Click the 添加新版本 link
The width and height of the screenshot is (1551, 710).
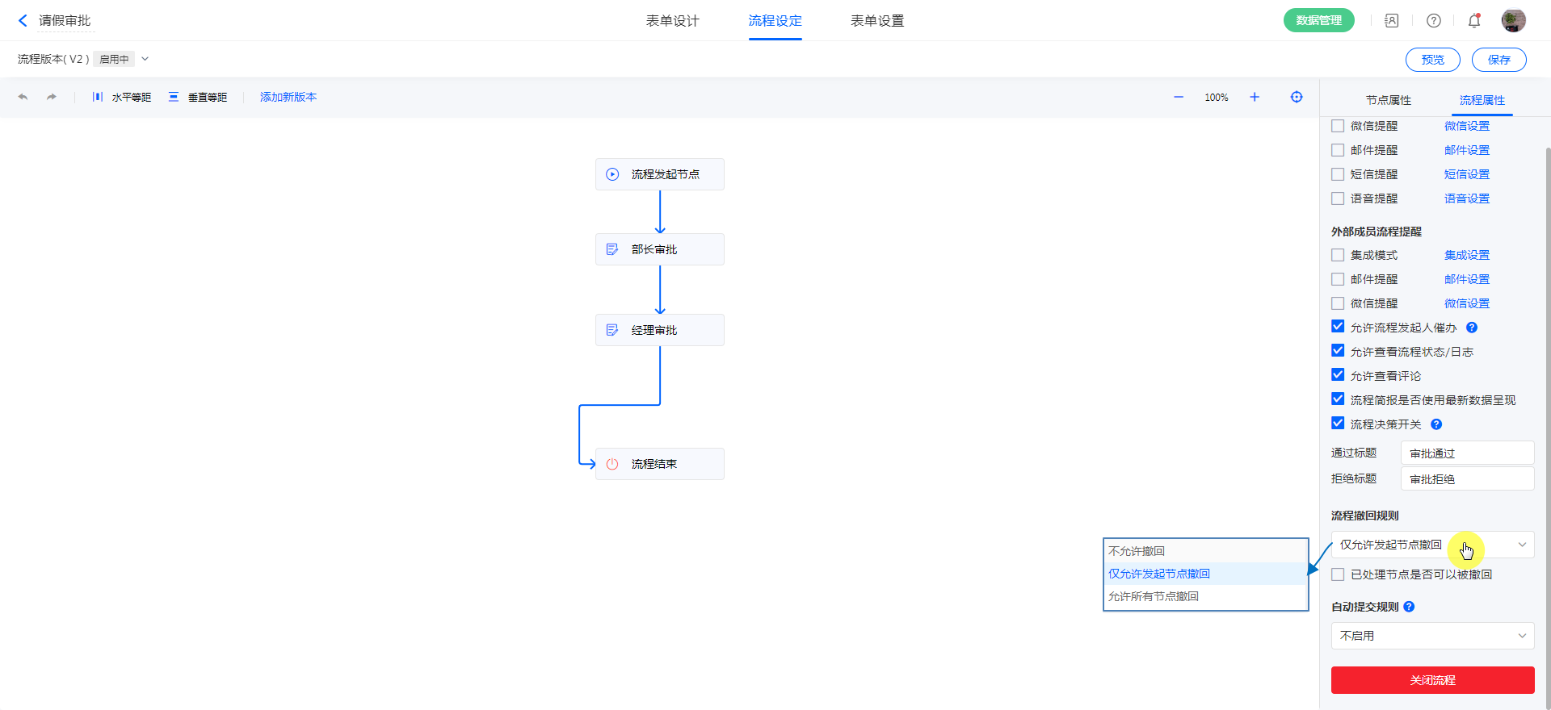(288, 97)
